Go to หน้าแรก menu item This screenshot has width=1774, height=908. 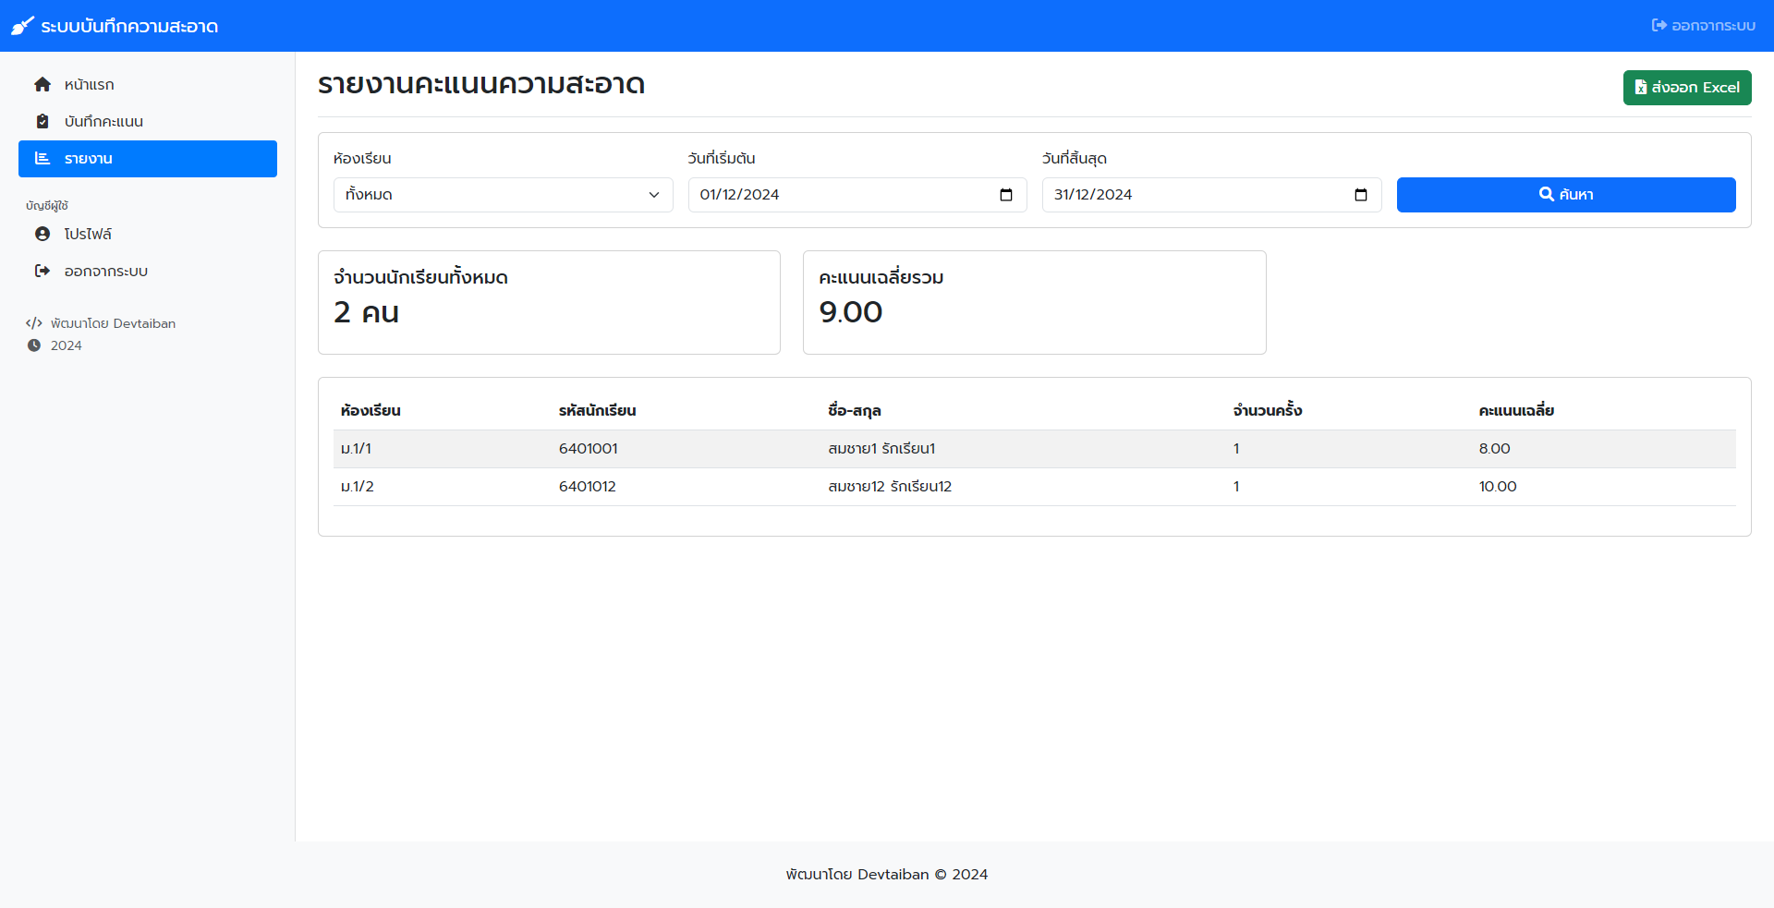pyautogui.click(x=89, y=85)
